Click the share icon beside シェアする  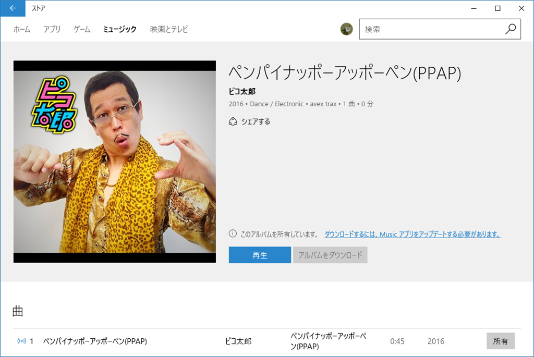[233, 121]
